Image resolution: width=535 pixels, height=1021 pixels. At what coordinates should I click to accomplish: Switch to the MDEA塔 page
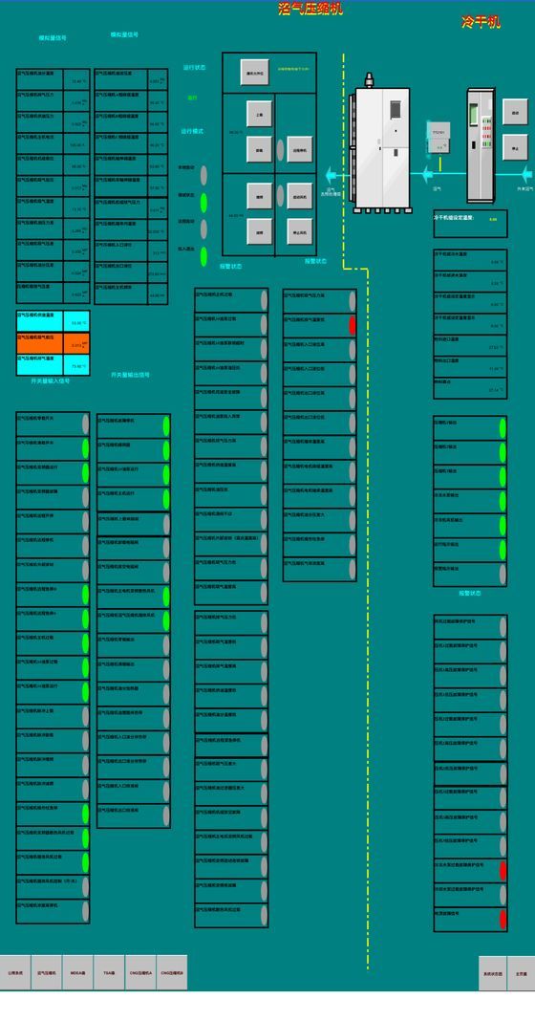pos(78,973)
